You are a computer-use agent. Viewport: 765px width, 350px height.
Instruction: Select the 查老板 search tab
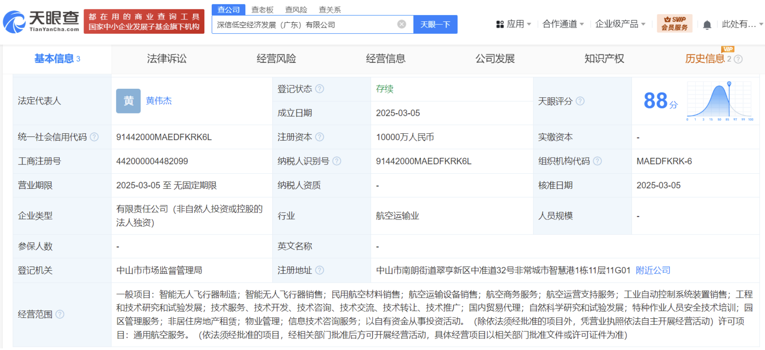[262, 10]
